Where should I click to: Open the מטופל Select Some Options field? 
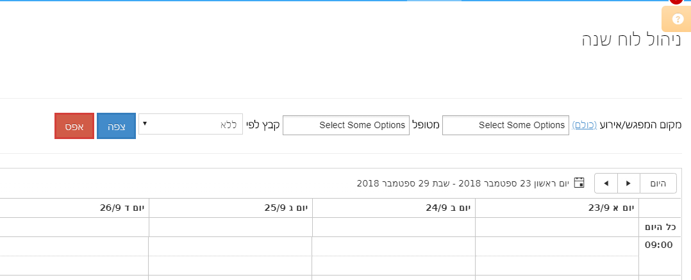pyautogui.click(x=345, y=126)
